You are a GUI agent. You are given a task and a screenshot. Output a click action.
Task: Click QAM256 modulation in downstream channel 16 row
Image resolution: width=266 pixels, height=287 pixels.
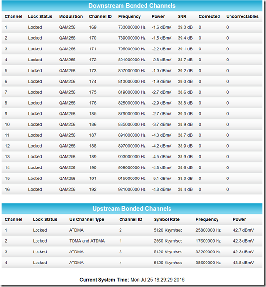coord(67,190)
